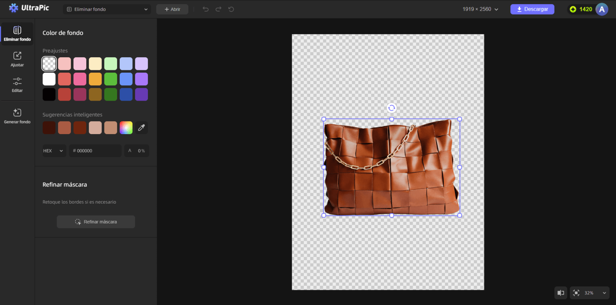Image resolution: width=616 pixels, height=305 pixels.
Task: Select the dark magenta swatch
Action: 80,94
